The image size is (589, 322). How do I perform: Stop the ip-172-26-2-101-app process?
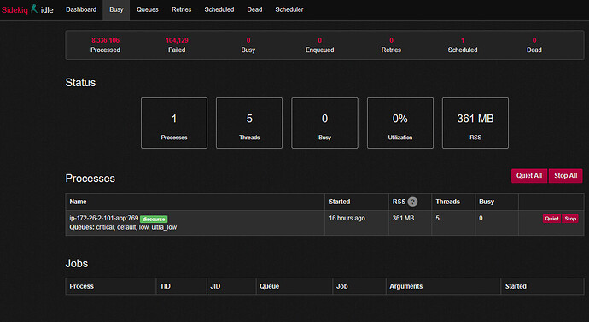(570, 219)
